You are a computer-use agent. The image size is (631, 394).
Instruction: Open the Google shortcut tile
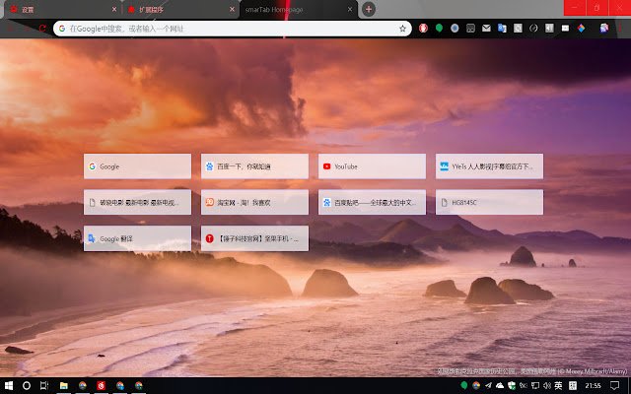tap(137, 166)
